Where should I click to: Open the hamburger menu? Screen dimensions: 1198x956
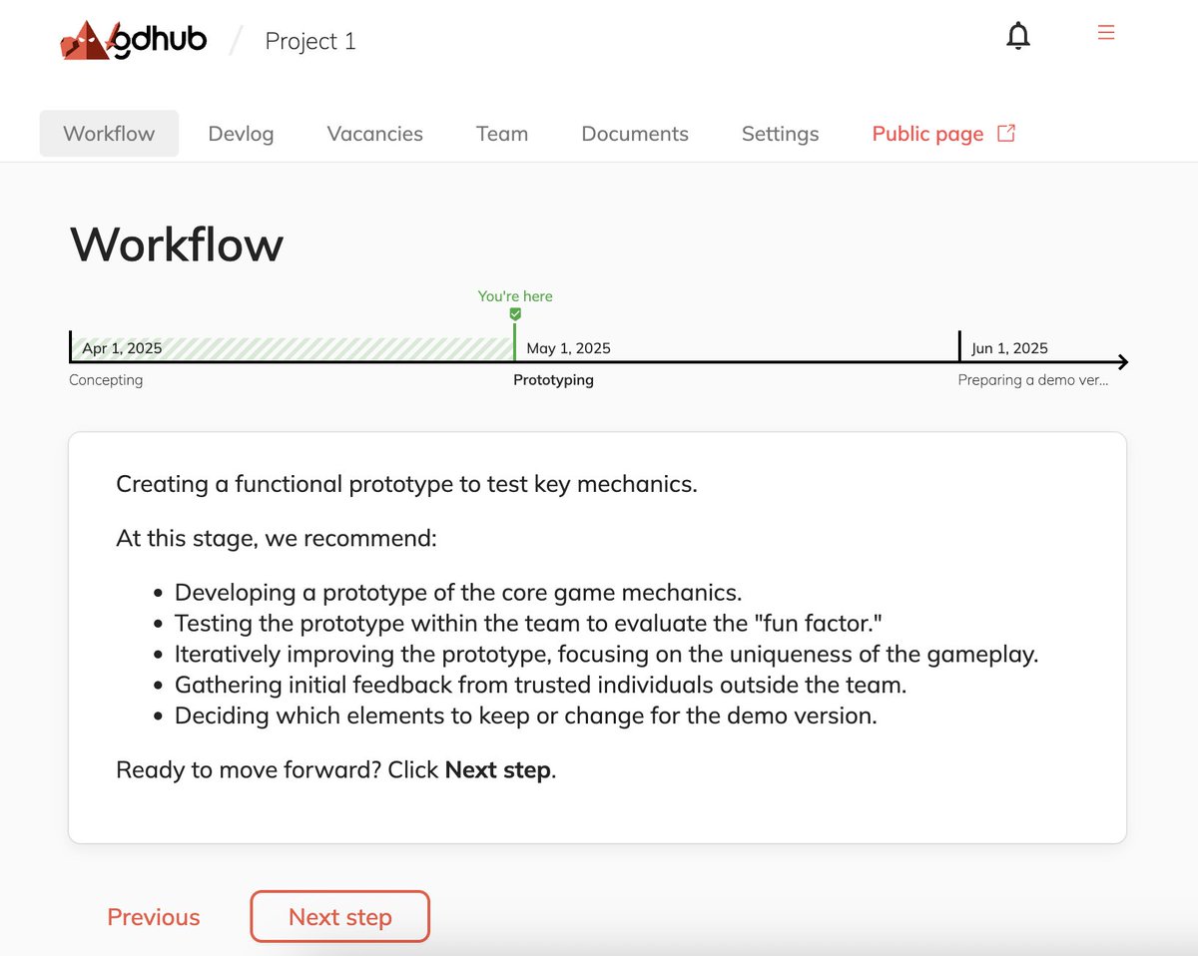[1106, 31]
